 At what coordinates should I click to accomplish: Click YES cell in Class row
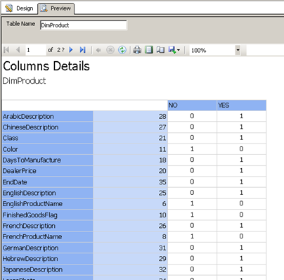242,138
